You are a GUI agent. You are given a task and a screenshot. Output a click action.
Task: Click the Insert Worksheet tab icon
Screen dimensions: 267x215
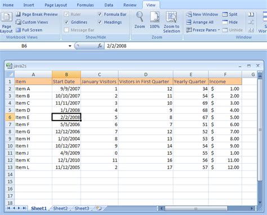[x=99, y=208]
